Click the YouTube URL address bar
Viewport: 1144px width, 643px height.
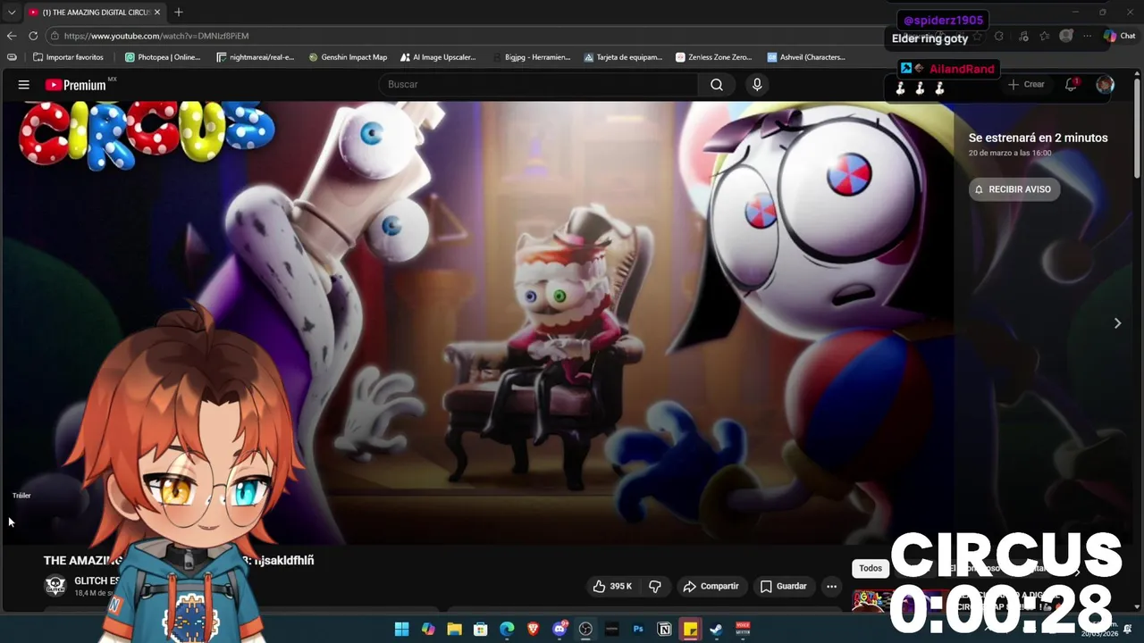[465, 36]
